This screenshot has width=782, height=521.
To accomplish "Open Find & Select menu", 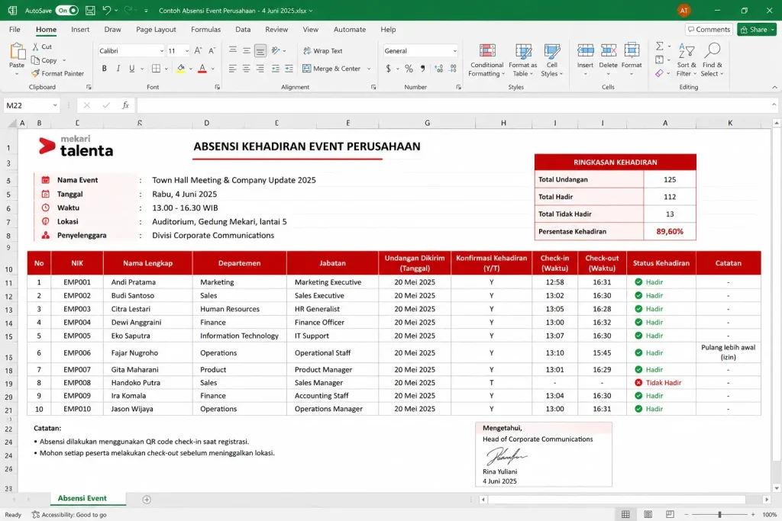I will [712, 60].
